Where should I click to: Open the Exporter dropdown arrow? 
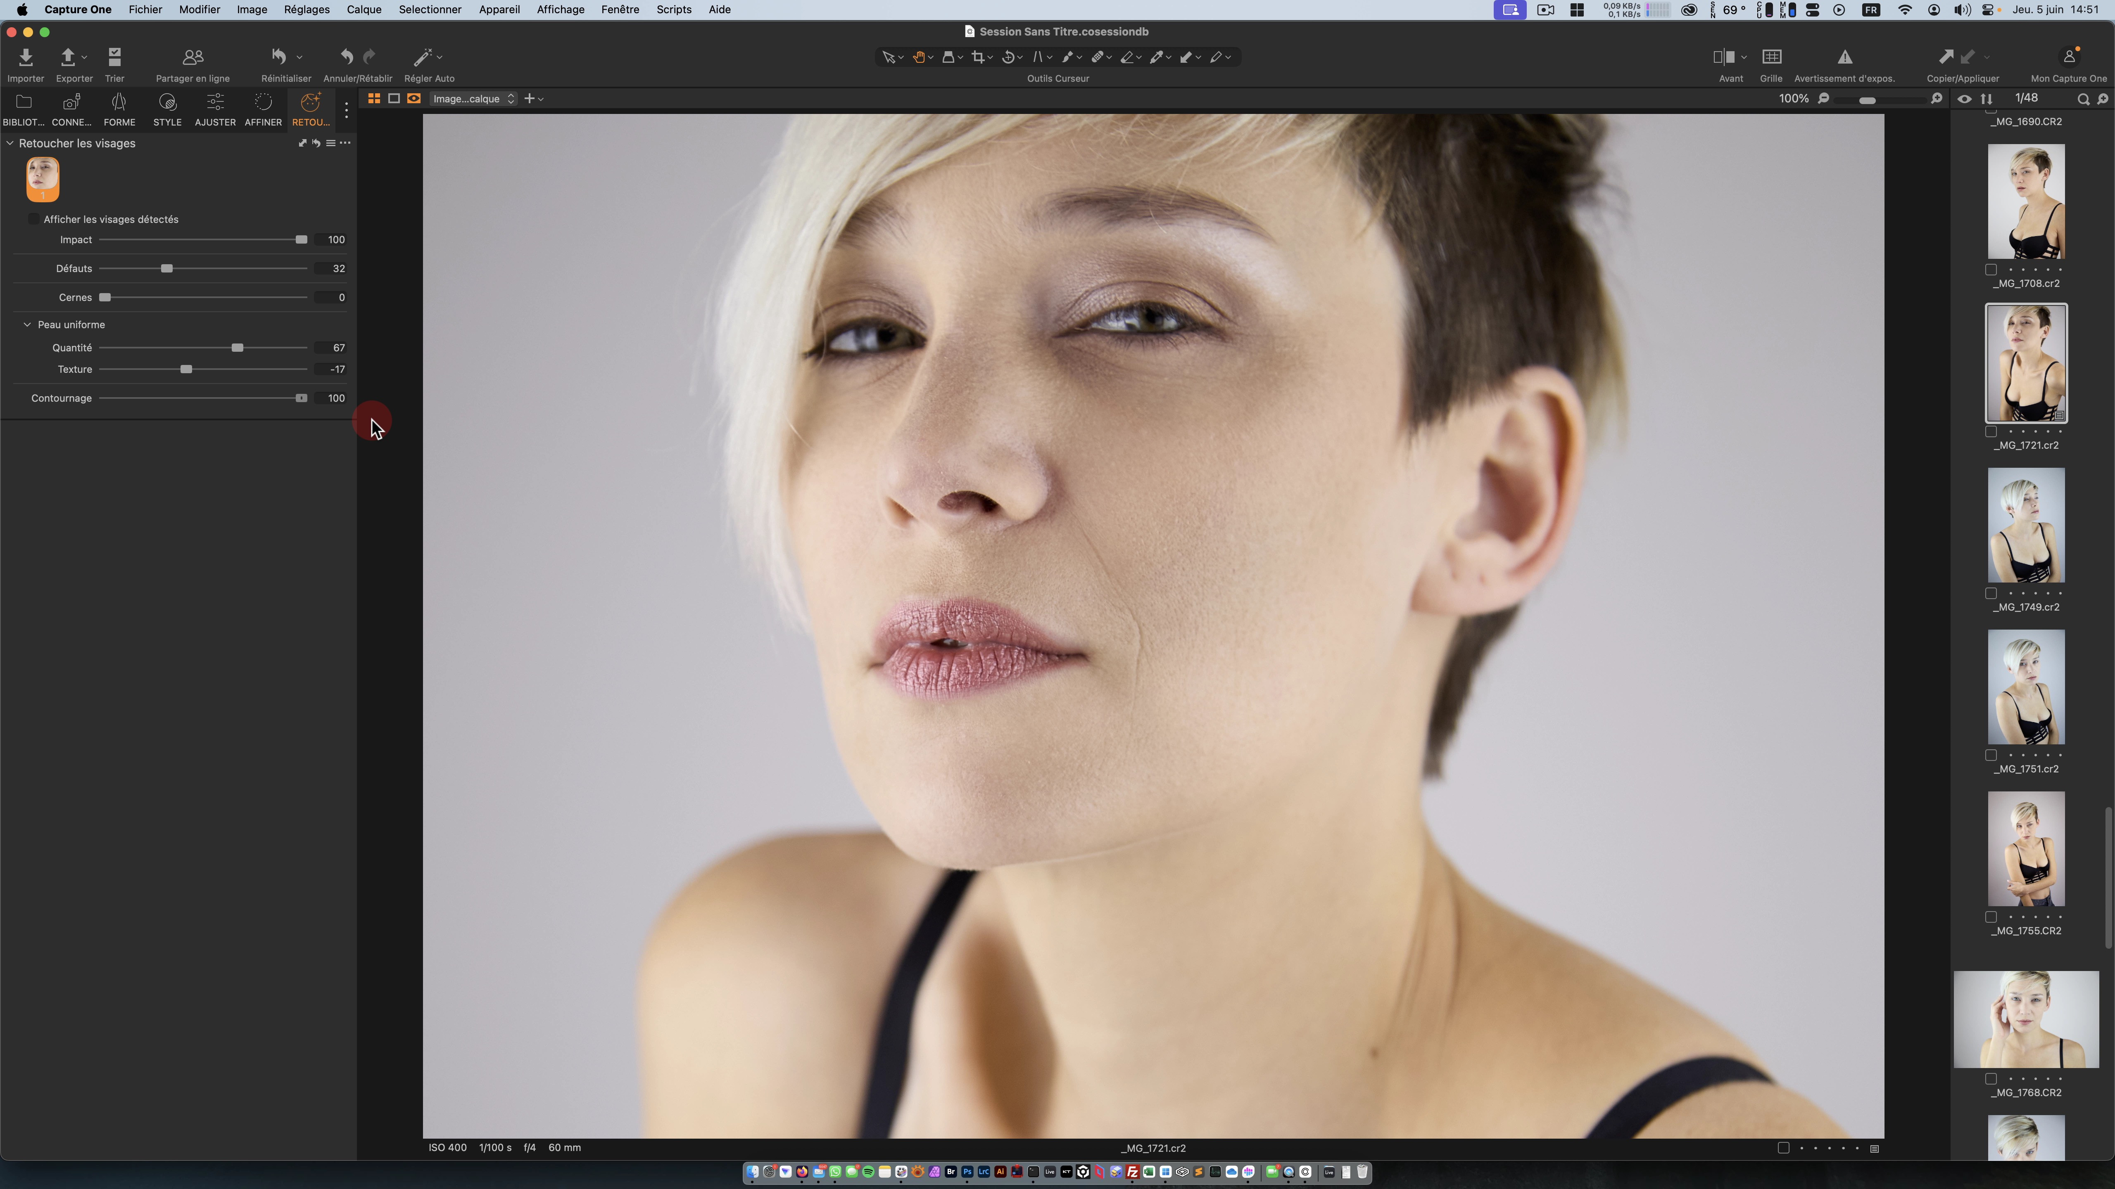coord(84,57)
